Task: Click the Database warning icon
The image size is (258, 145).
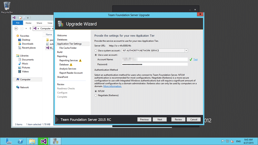Action: tap(71, 65)
